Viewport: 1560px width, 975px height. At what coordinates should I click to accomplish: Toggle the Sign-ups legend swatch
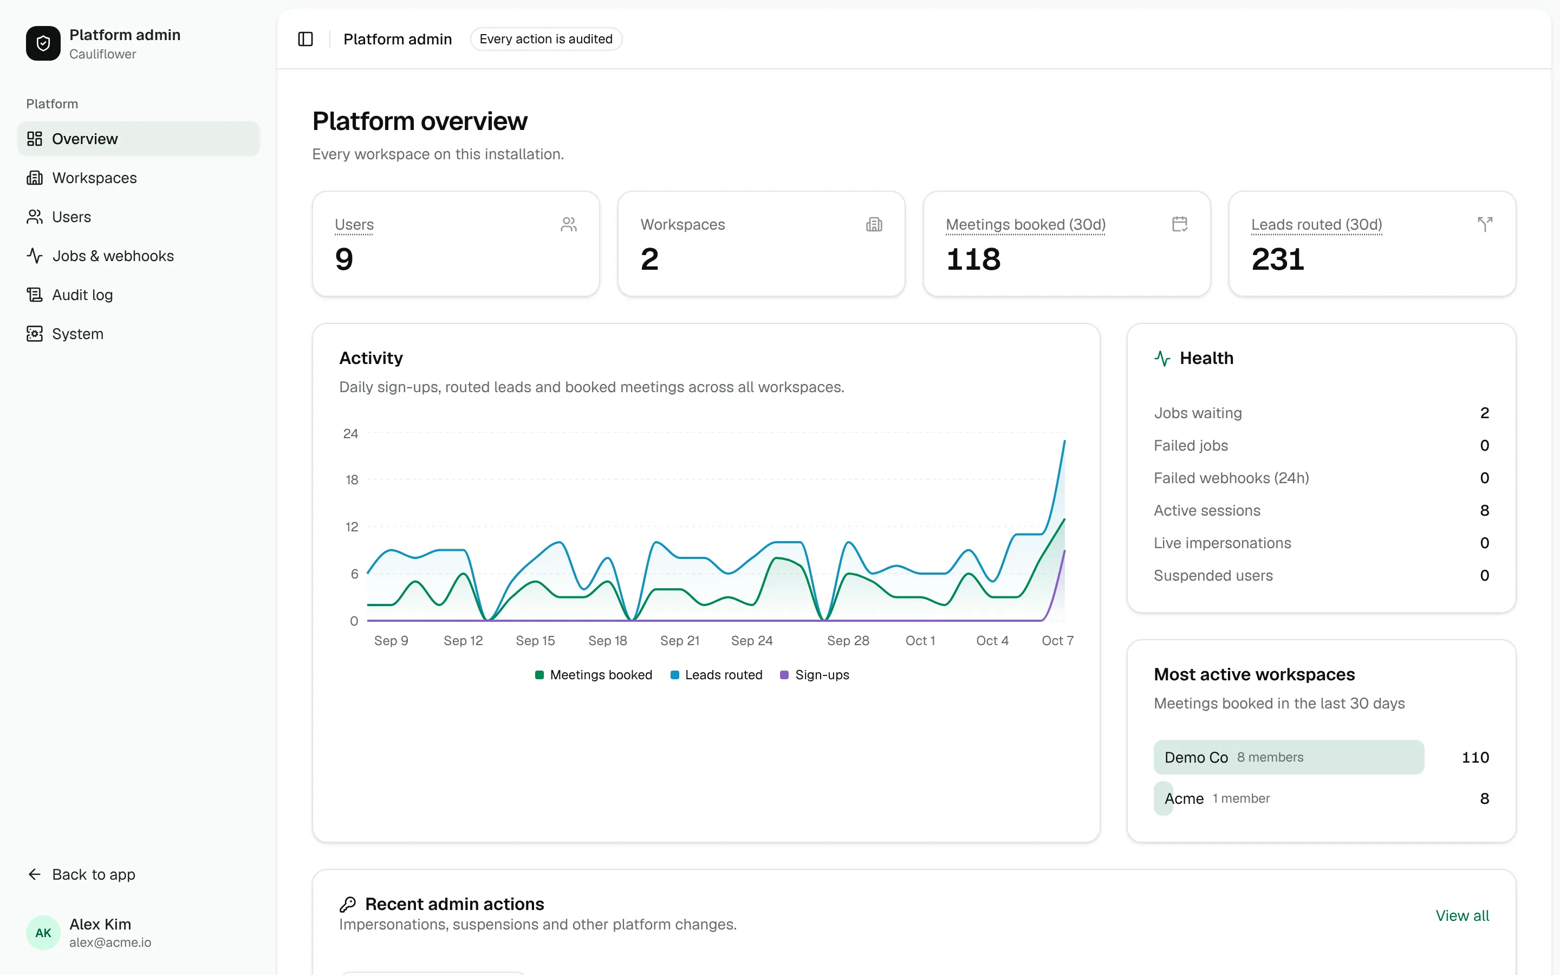(784, 675)
